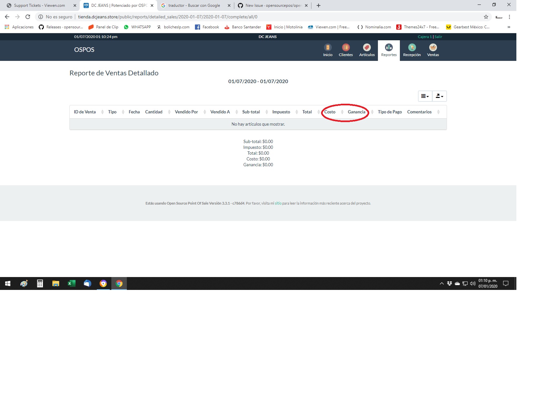Toggle sorting on the Fecha column
This screenshot has width=548, height=393.
coord(134,112)
